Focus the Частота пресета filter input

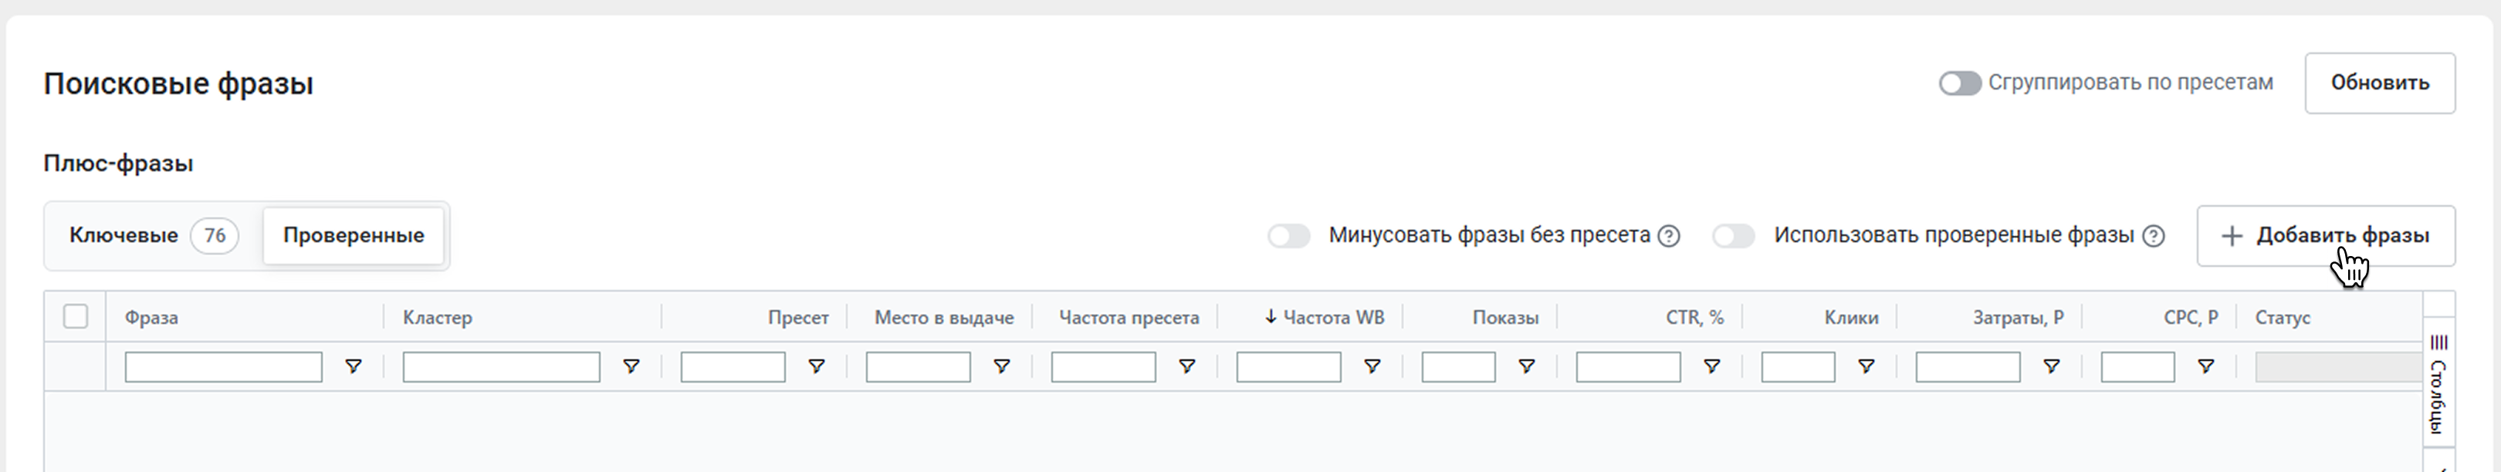click(1104, 367)
